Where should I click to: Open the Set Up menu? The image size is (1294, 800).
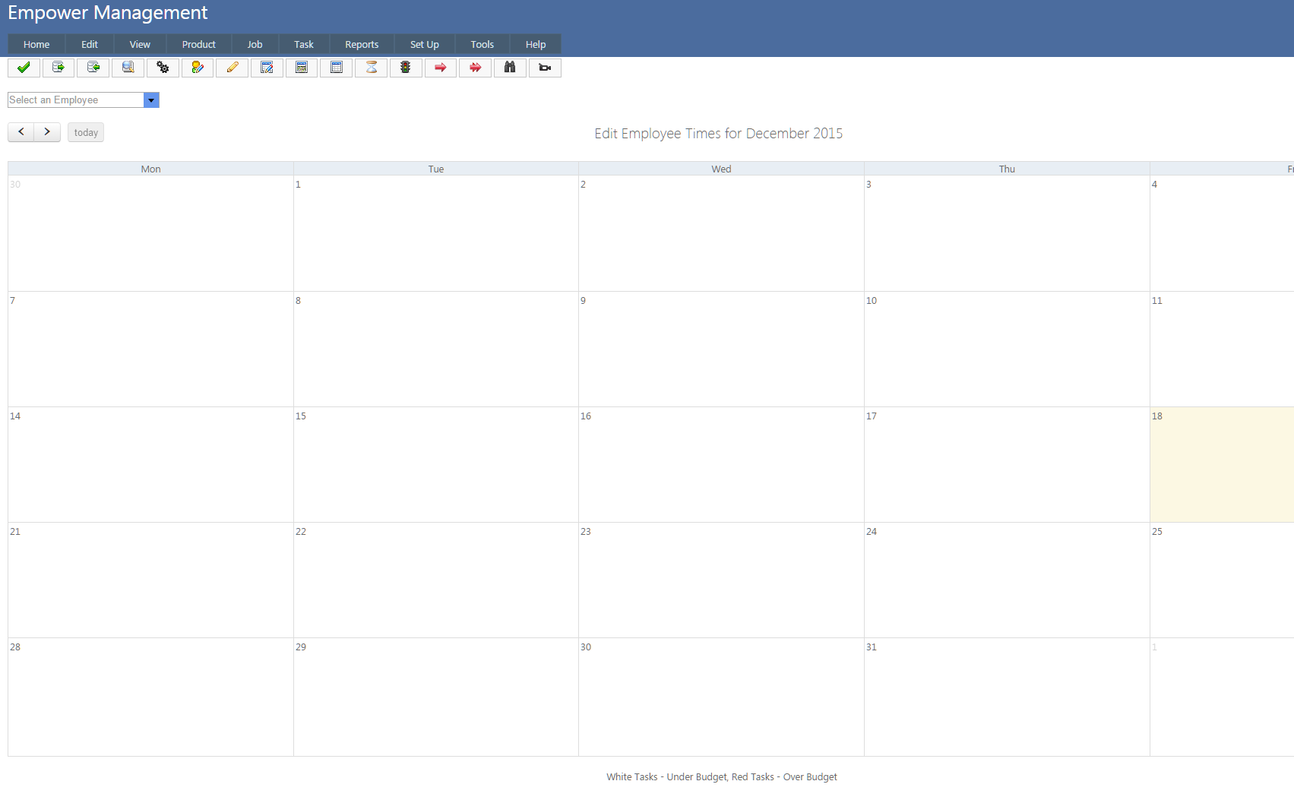tap(424, 45)
